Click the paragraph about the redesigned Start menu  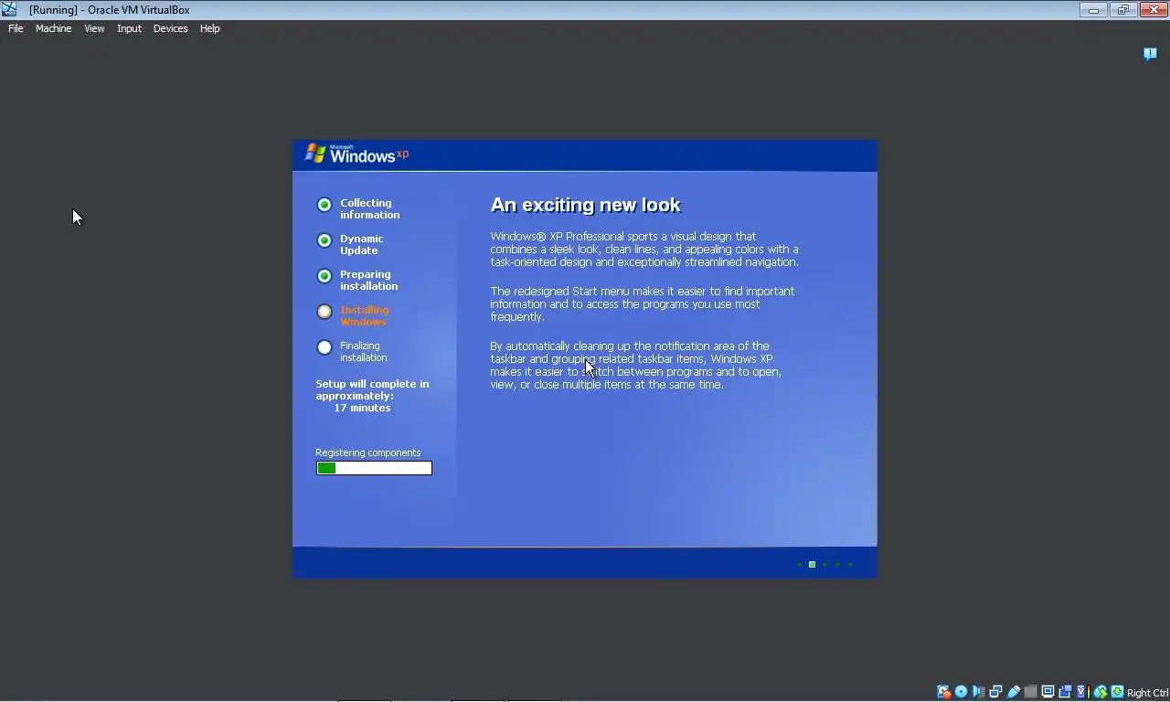pyautogui.click(x=643, y=304)
